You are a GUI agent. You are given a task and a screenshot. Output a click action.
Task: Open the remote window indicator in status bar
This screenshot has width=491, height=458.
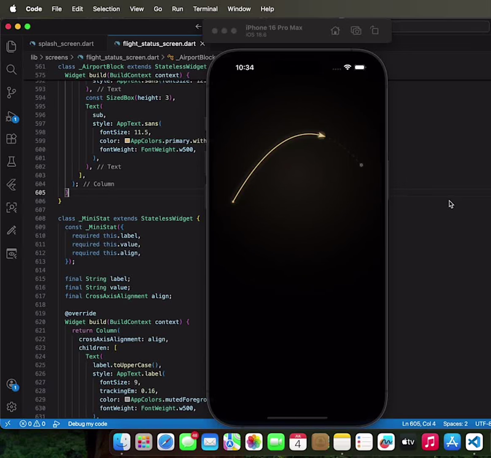tap(8, 424)
